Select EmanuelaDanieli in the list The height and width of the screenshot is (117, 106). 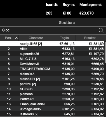(x=52, y=104)
